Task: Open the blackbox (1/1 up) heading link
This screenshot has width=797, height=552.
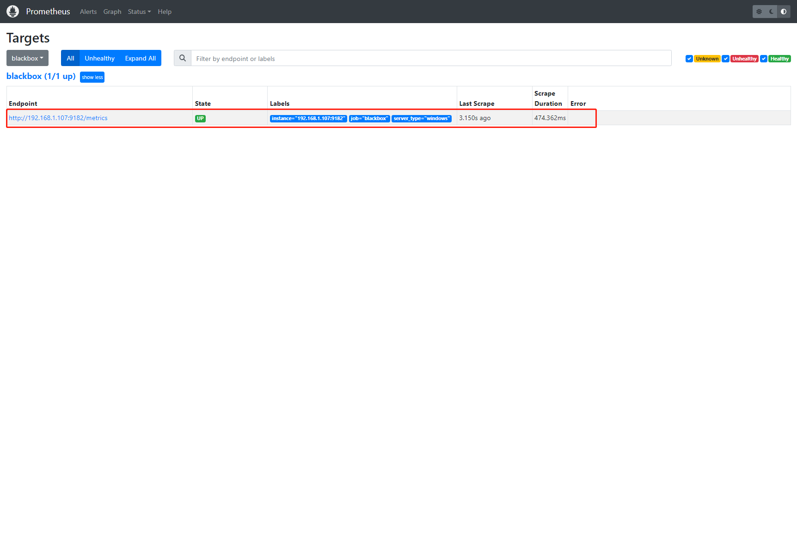Action: coord(41,76)
